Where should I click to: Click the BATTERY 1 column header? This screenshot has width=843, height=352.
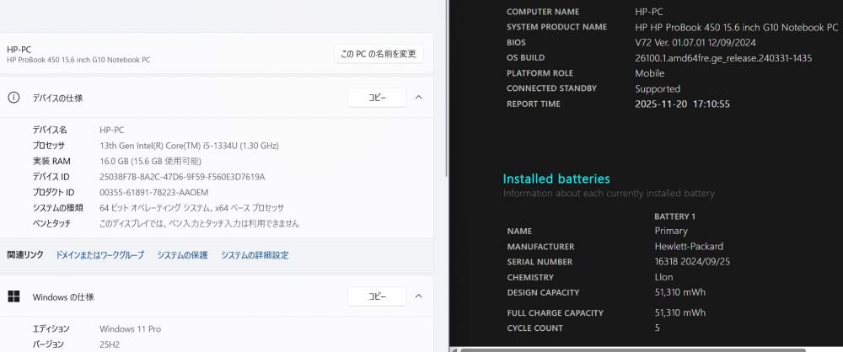[674, 216]
